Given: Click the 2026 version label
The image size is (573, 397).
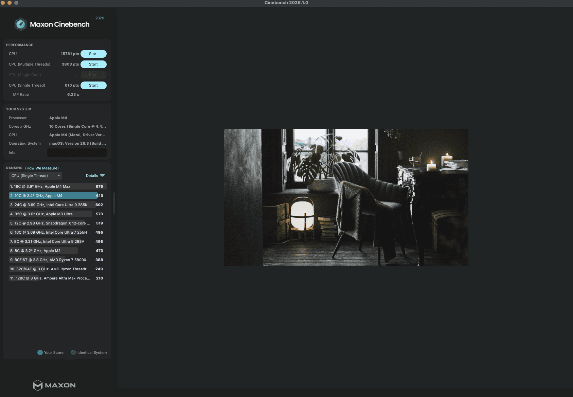Looking at the screenshot, I should click(x=100, y=18).
